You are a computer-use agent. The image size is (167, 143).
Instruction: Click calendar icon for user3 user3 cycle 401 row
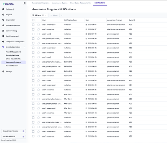click(x=86, y=80)
